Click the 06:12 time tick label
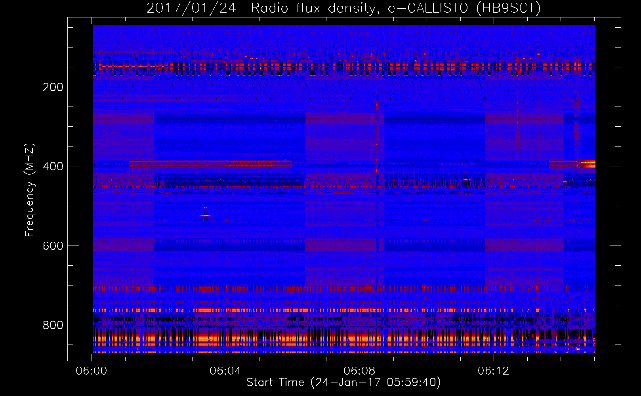Image resolution: width=641 pixels, height=396 pixels. 493,371
